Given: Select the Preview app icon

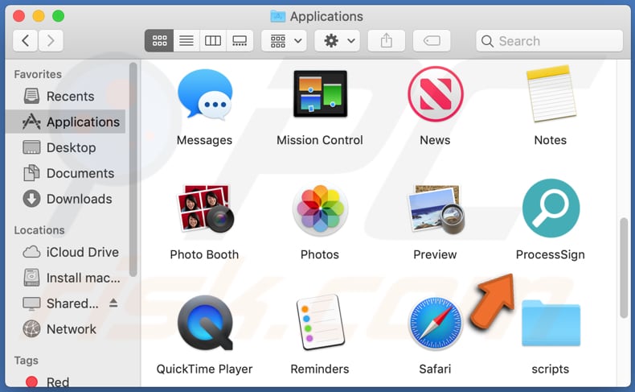Looking at the screenshot, I should tap(436, 208).
